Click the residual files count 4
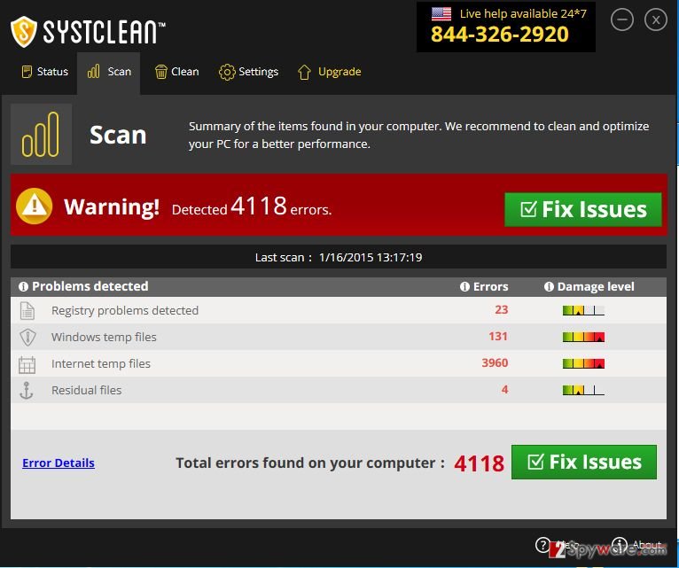Image resolution: width=679 pixels, height=568 pixels. pyautogui.click(x=504, y=390)
